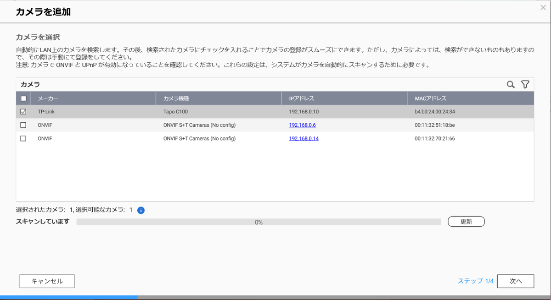Click the scanning progress bar
The height and width of the screenshot is (300, 551).
point(259,222)
